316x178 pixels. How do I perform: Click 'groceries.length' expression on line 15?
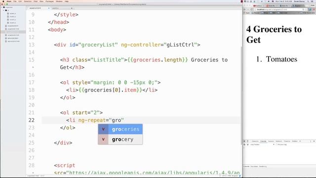pyautogui.click(x=158, y=60)
